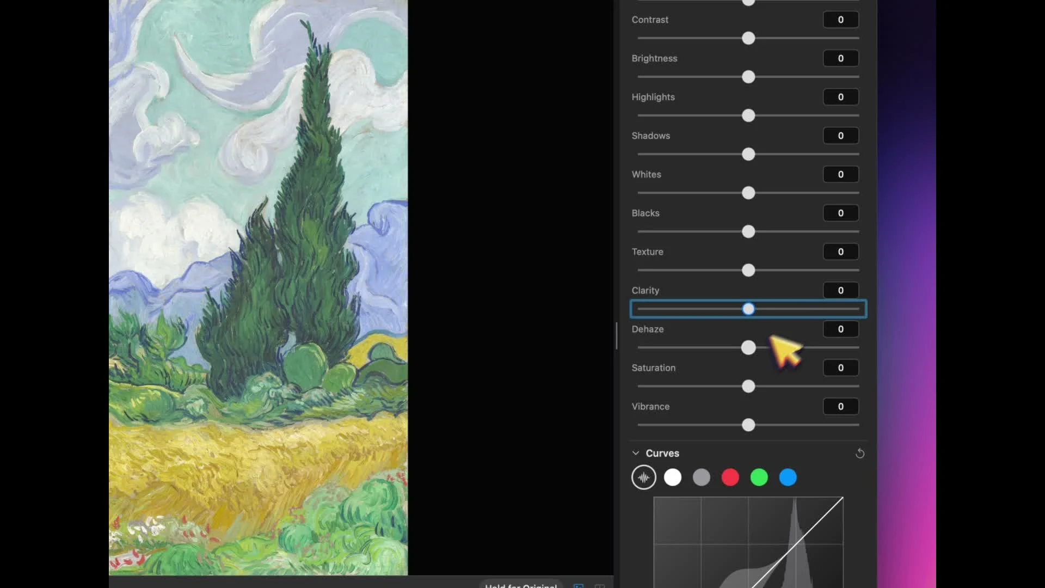Focus the Brightness value field

pos(841,58)
